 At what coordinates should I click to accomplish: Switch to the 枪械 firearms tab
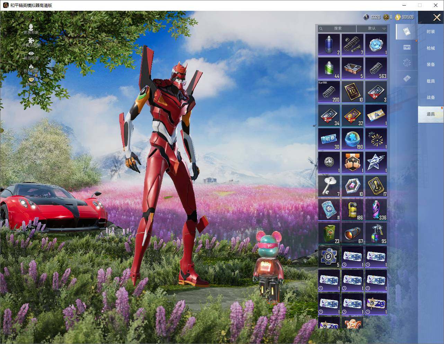(x=430, y=48)
